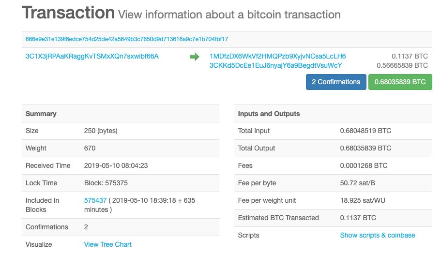Click Show scripts & coinbase link
Image resolution: width=441 pixels, height=254 pixels.
pyautogui.click(x=378, y=235)
